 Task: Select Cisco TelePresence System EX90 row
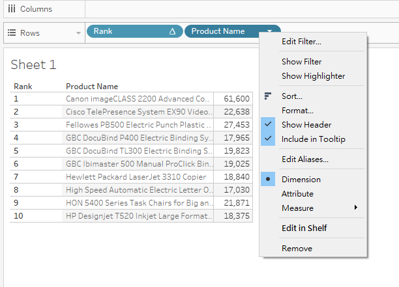tap(138, 112)
